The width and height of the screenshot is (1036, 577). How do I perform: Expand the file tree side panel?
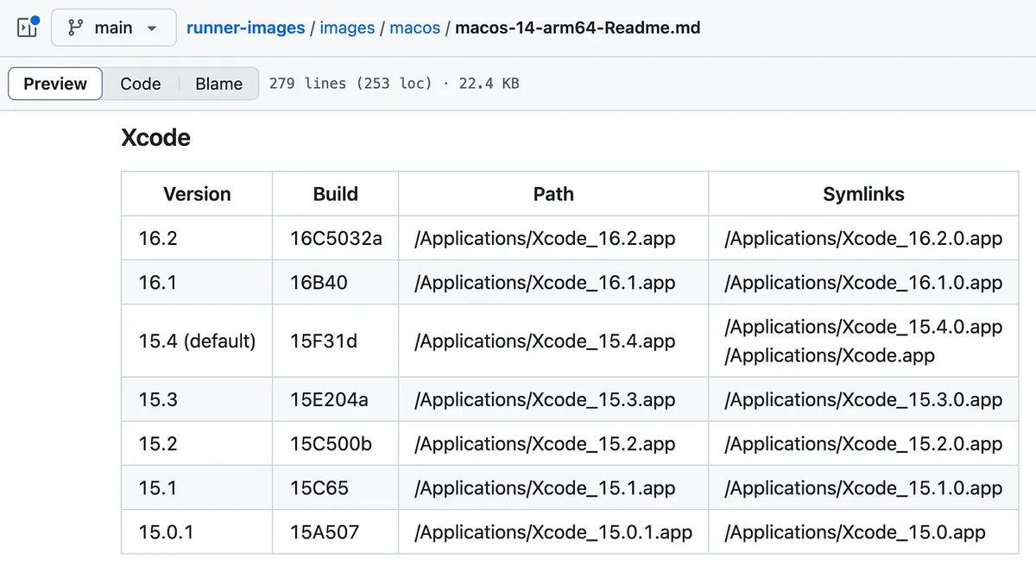28,28
